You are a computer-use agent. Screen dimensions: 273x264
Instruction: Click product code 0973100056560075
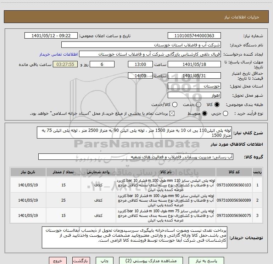coord(234,215)
